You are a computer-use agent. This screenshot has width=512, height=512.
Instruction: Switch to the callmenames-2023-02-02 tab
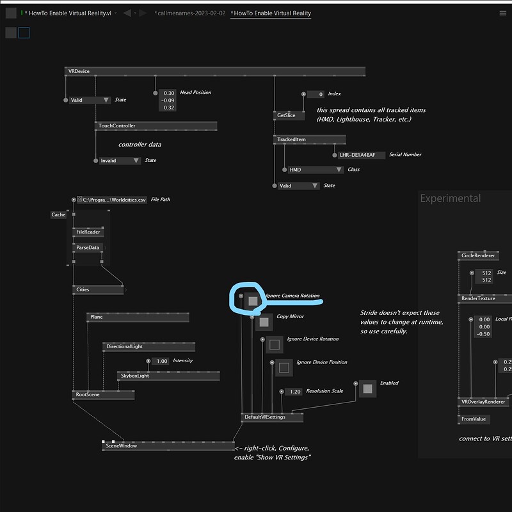[189, 13]
